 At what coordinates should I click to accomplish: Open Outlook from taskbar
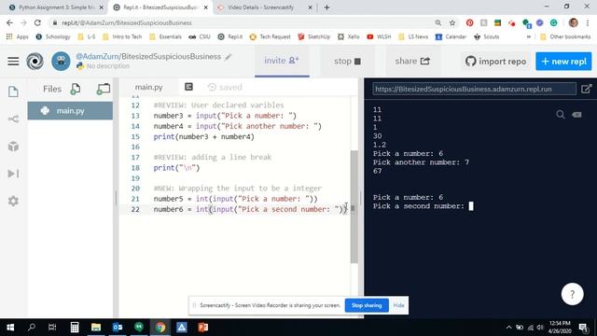point(118,328)
